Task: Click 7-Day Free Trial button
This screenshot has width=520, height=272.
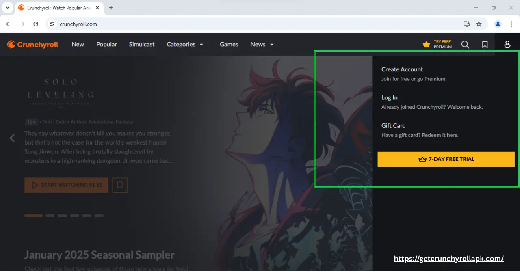Action: tap(446, 159)
